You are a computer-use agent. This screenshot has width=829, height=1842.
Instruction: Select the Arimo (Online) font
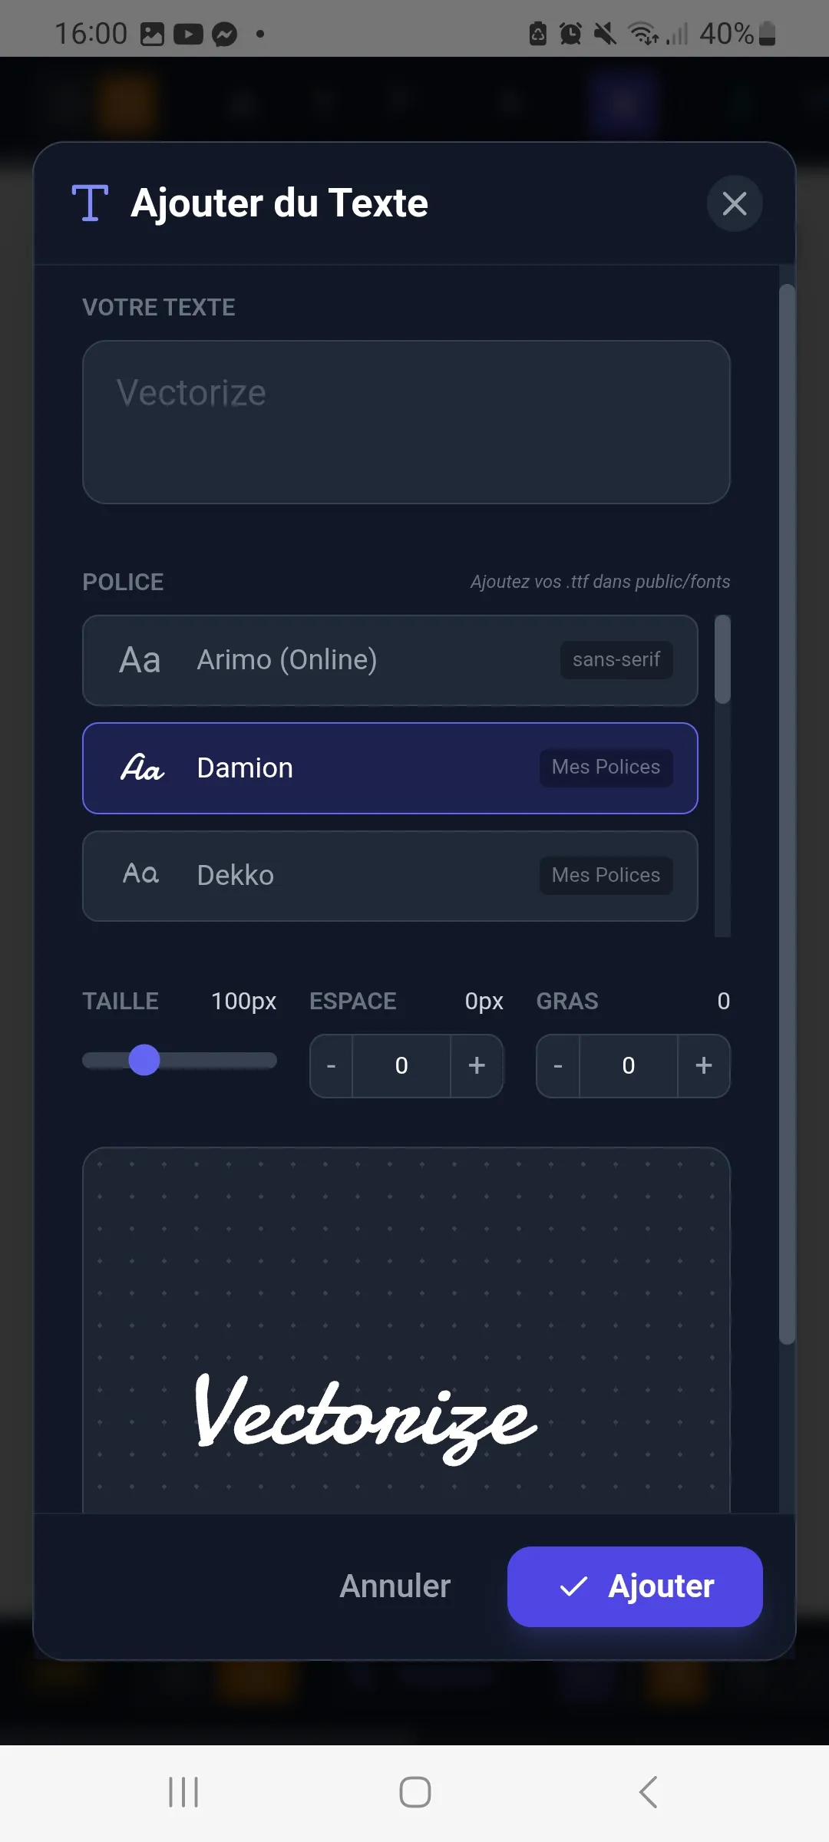[x=389, y=660]
